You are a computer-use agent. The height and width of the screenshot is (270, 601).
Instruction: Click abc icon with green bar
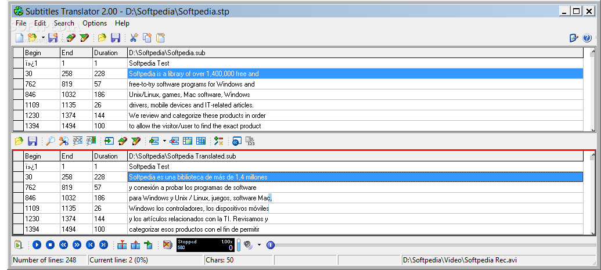point(91,141)
